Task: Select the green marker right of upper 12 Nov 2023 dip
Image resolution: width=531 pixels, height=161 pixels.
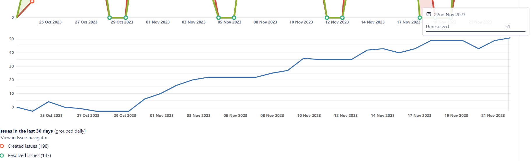Action: [342, 18]
